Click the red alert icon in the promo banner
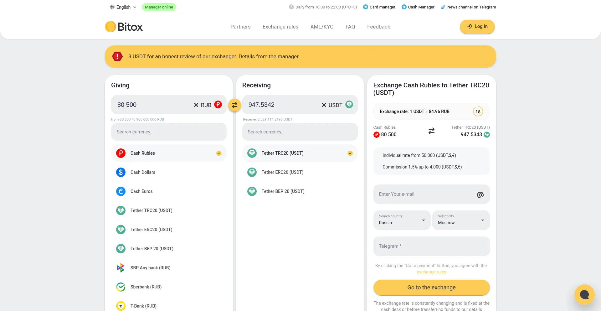Viewport: 601px width, 311px height. 117,56
